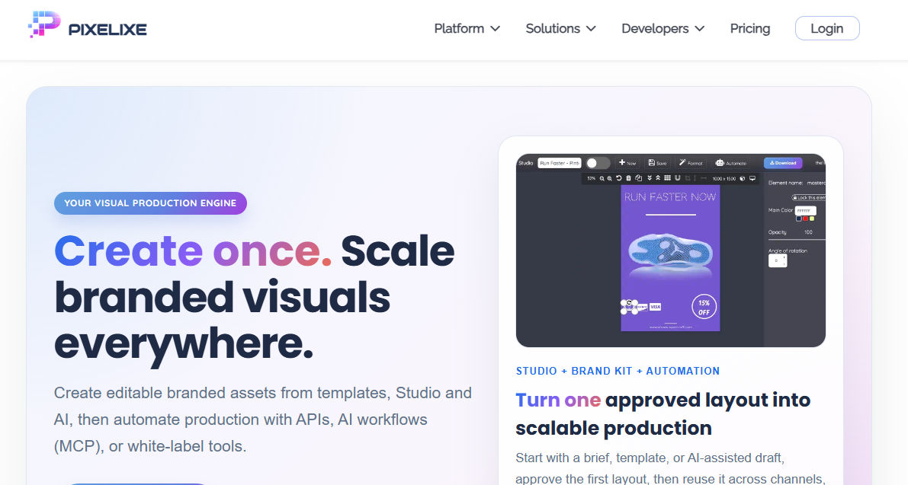Select the red color swatch
908x485 pixels.
point(806,219)
